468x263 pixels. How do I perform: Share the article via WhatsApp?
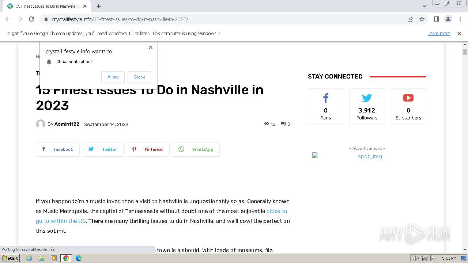coord(196,149)
